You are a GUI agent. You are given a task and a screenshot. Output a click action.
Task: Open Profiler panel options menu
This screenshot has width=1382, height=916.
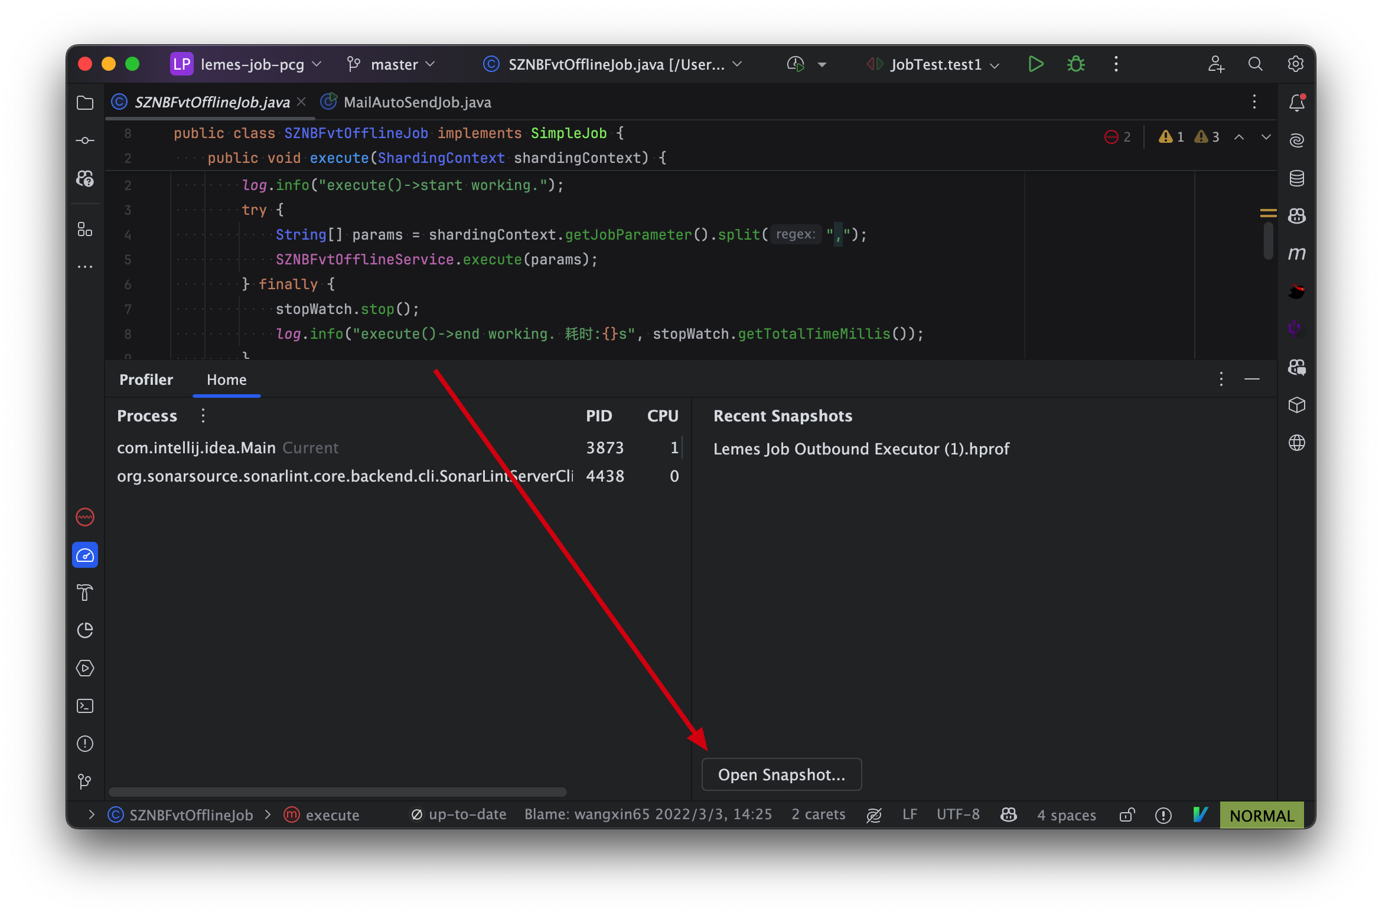tap(1221, 379)
